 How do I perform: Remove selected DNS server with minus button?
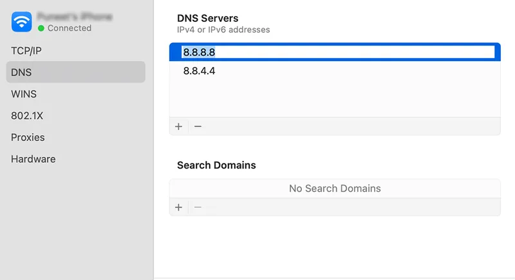click(x=198, y=126)
